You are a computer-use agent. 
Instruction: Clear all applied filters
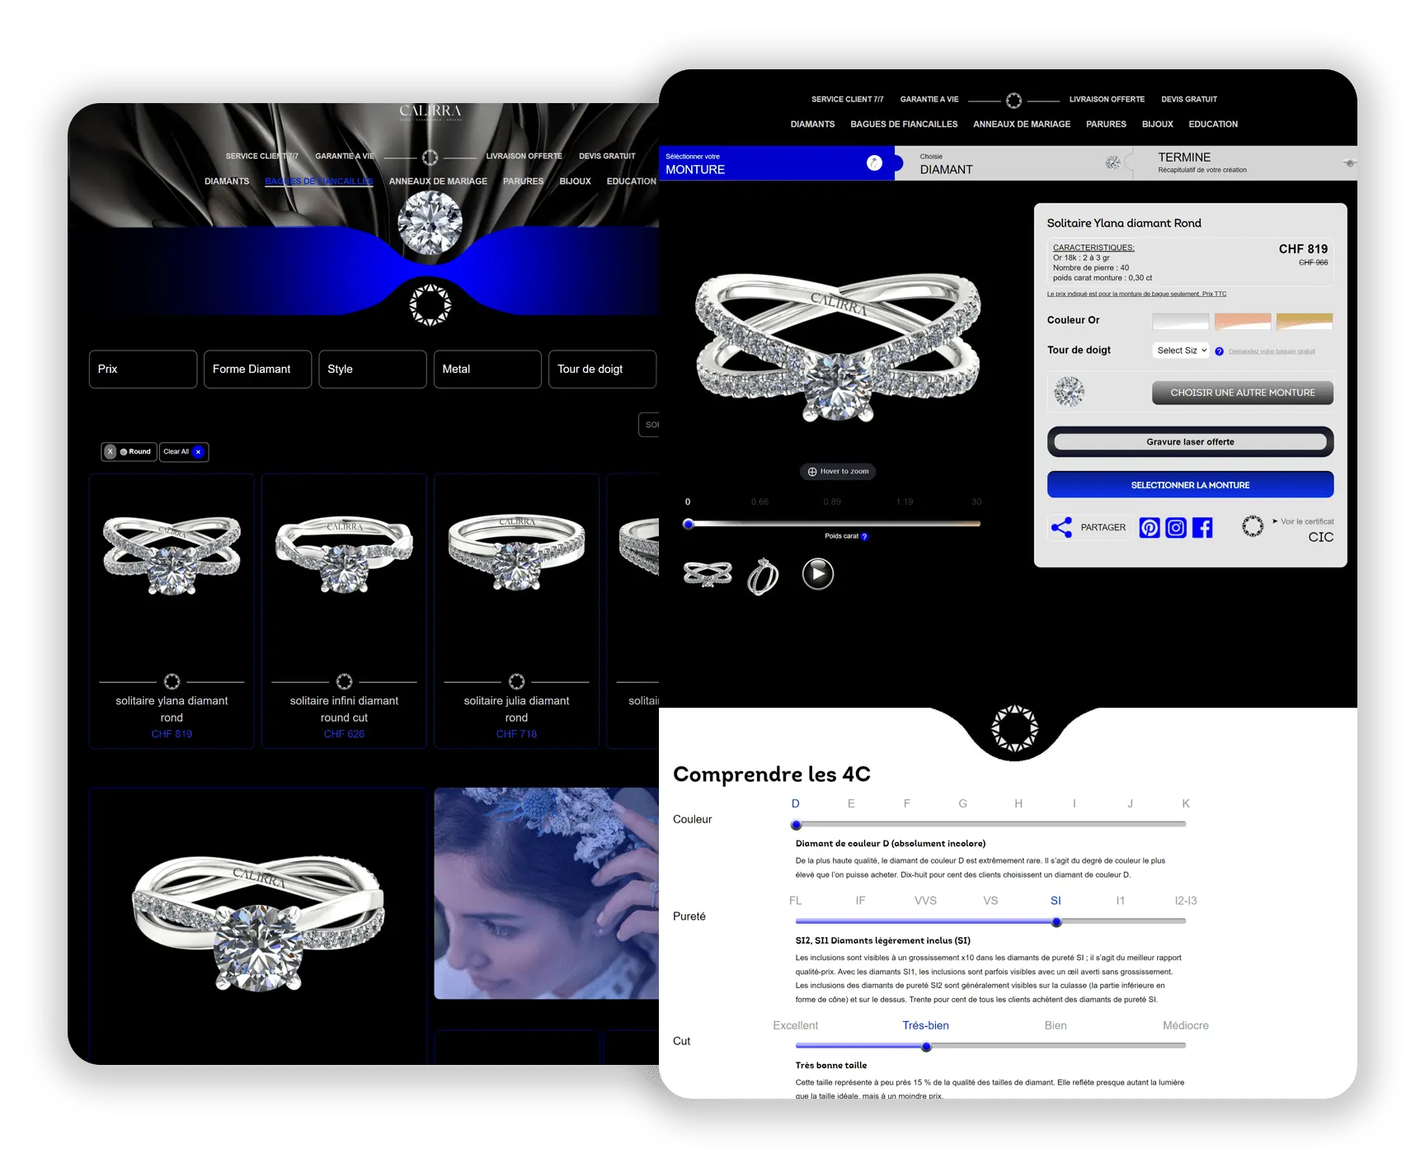point(183,452)
